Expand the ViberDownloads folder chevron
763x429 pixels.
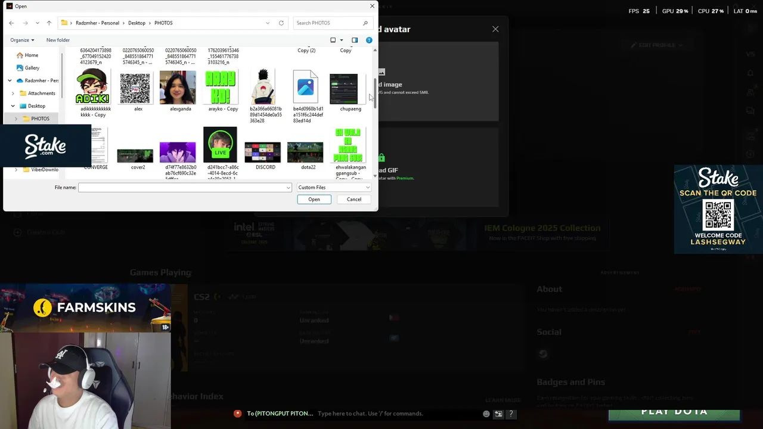point(15,170)
